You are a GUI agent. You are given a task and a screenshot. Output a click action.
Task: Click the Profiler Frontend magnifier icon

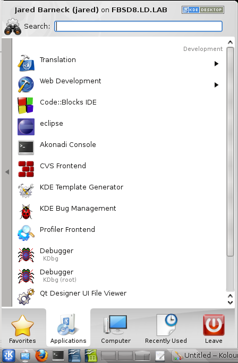[x=26, y=233]
